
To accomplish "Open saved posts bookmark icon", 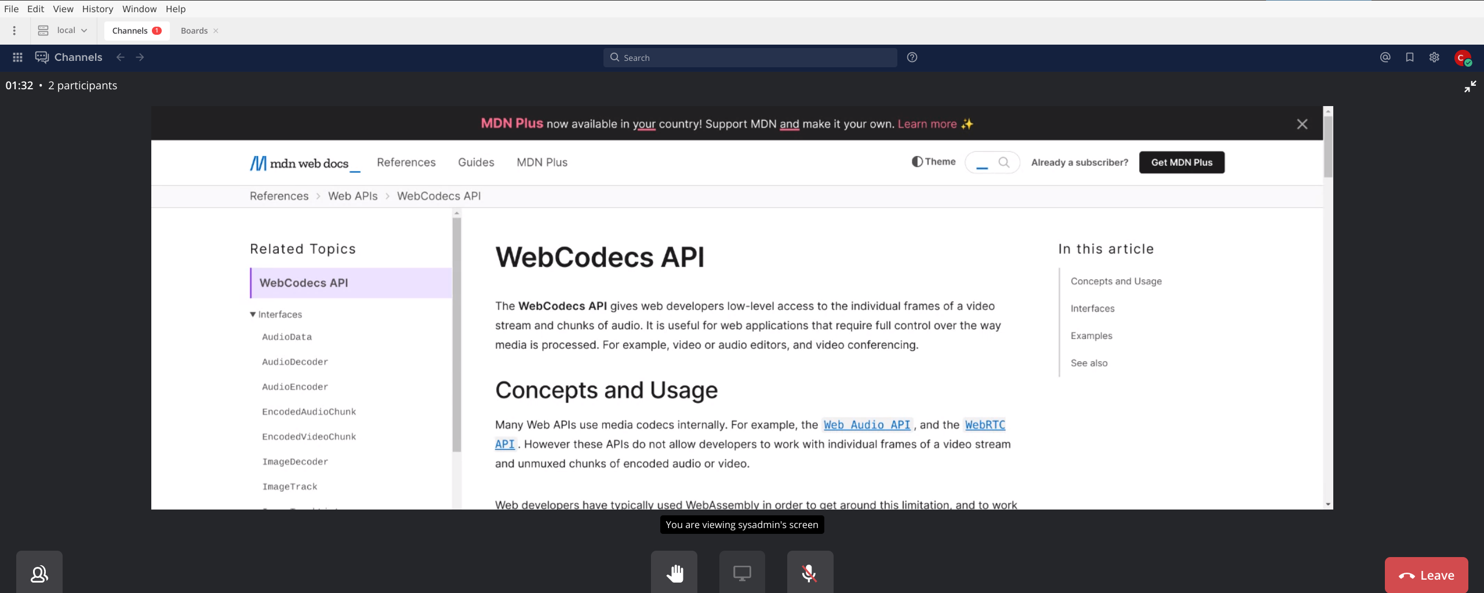I will [1409, 57].
